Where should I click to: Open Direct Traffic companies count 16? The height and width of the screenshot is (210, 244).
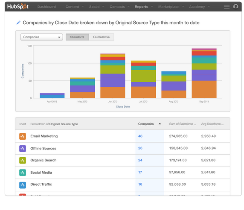coord(140,184)
